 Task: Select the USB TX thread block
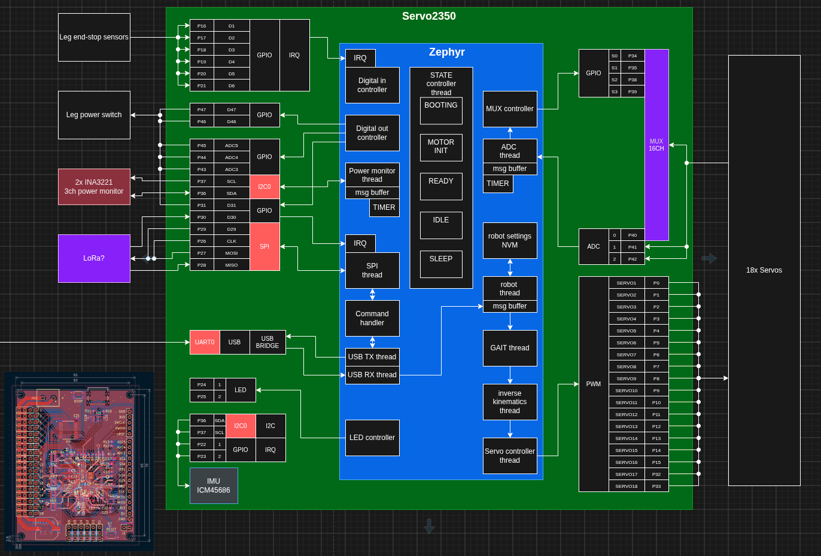372,357
